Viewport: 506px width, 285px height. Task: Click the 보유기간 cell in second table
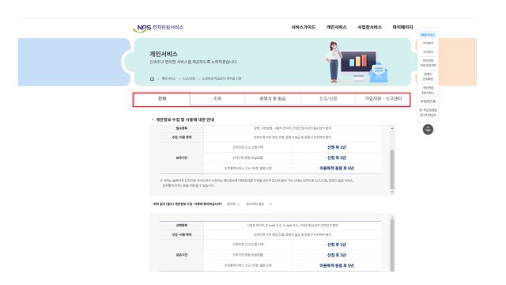click(181, 255)
